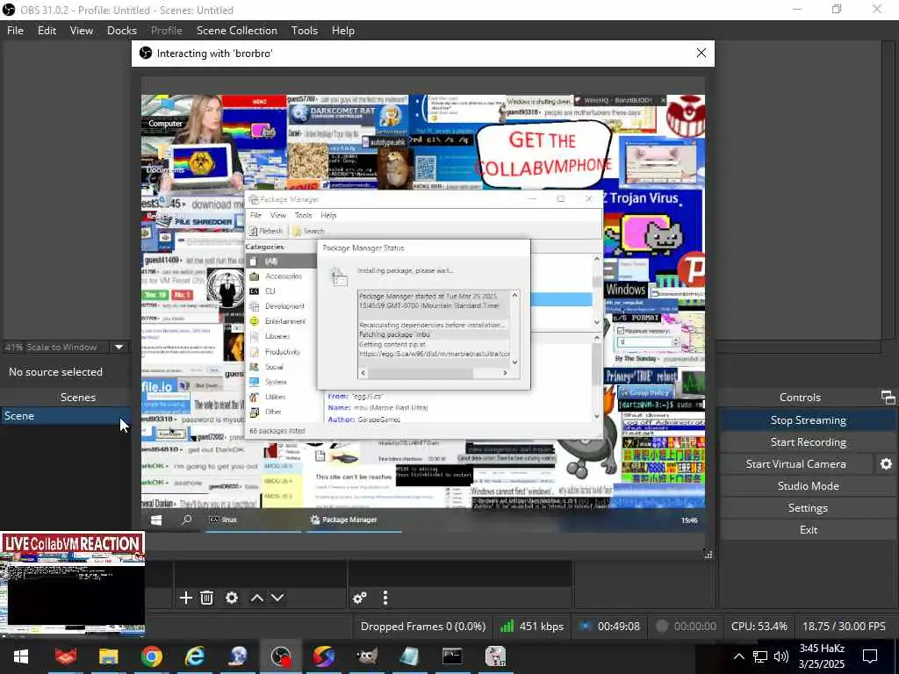Open virtual camera settings gear
Image resolution: width=899 pixels, height=674 pixels.
point(886,463)
